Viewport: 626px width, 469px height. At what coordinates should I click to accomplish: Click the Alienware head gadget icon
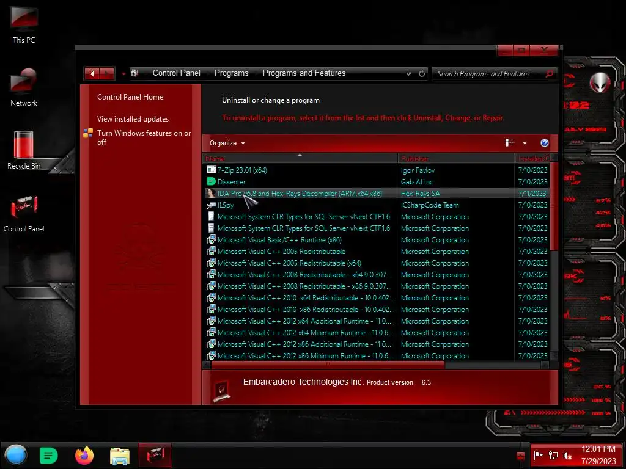click(x=600, y=82)
